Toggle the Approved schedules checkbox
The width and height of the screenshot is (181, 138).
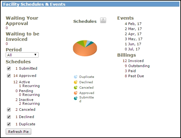point(9,76)
